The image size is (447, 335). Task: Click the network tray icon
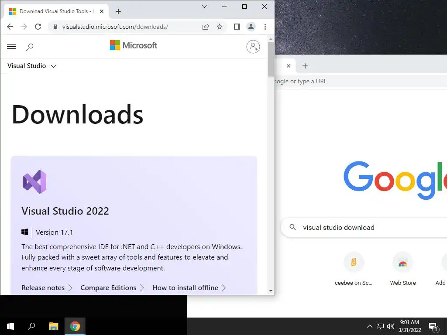(380, 326)
